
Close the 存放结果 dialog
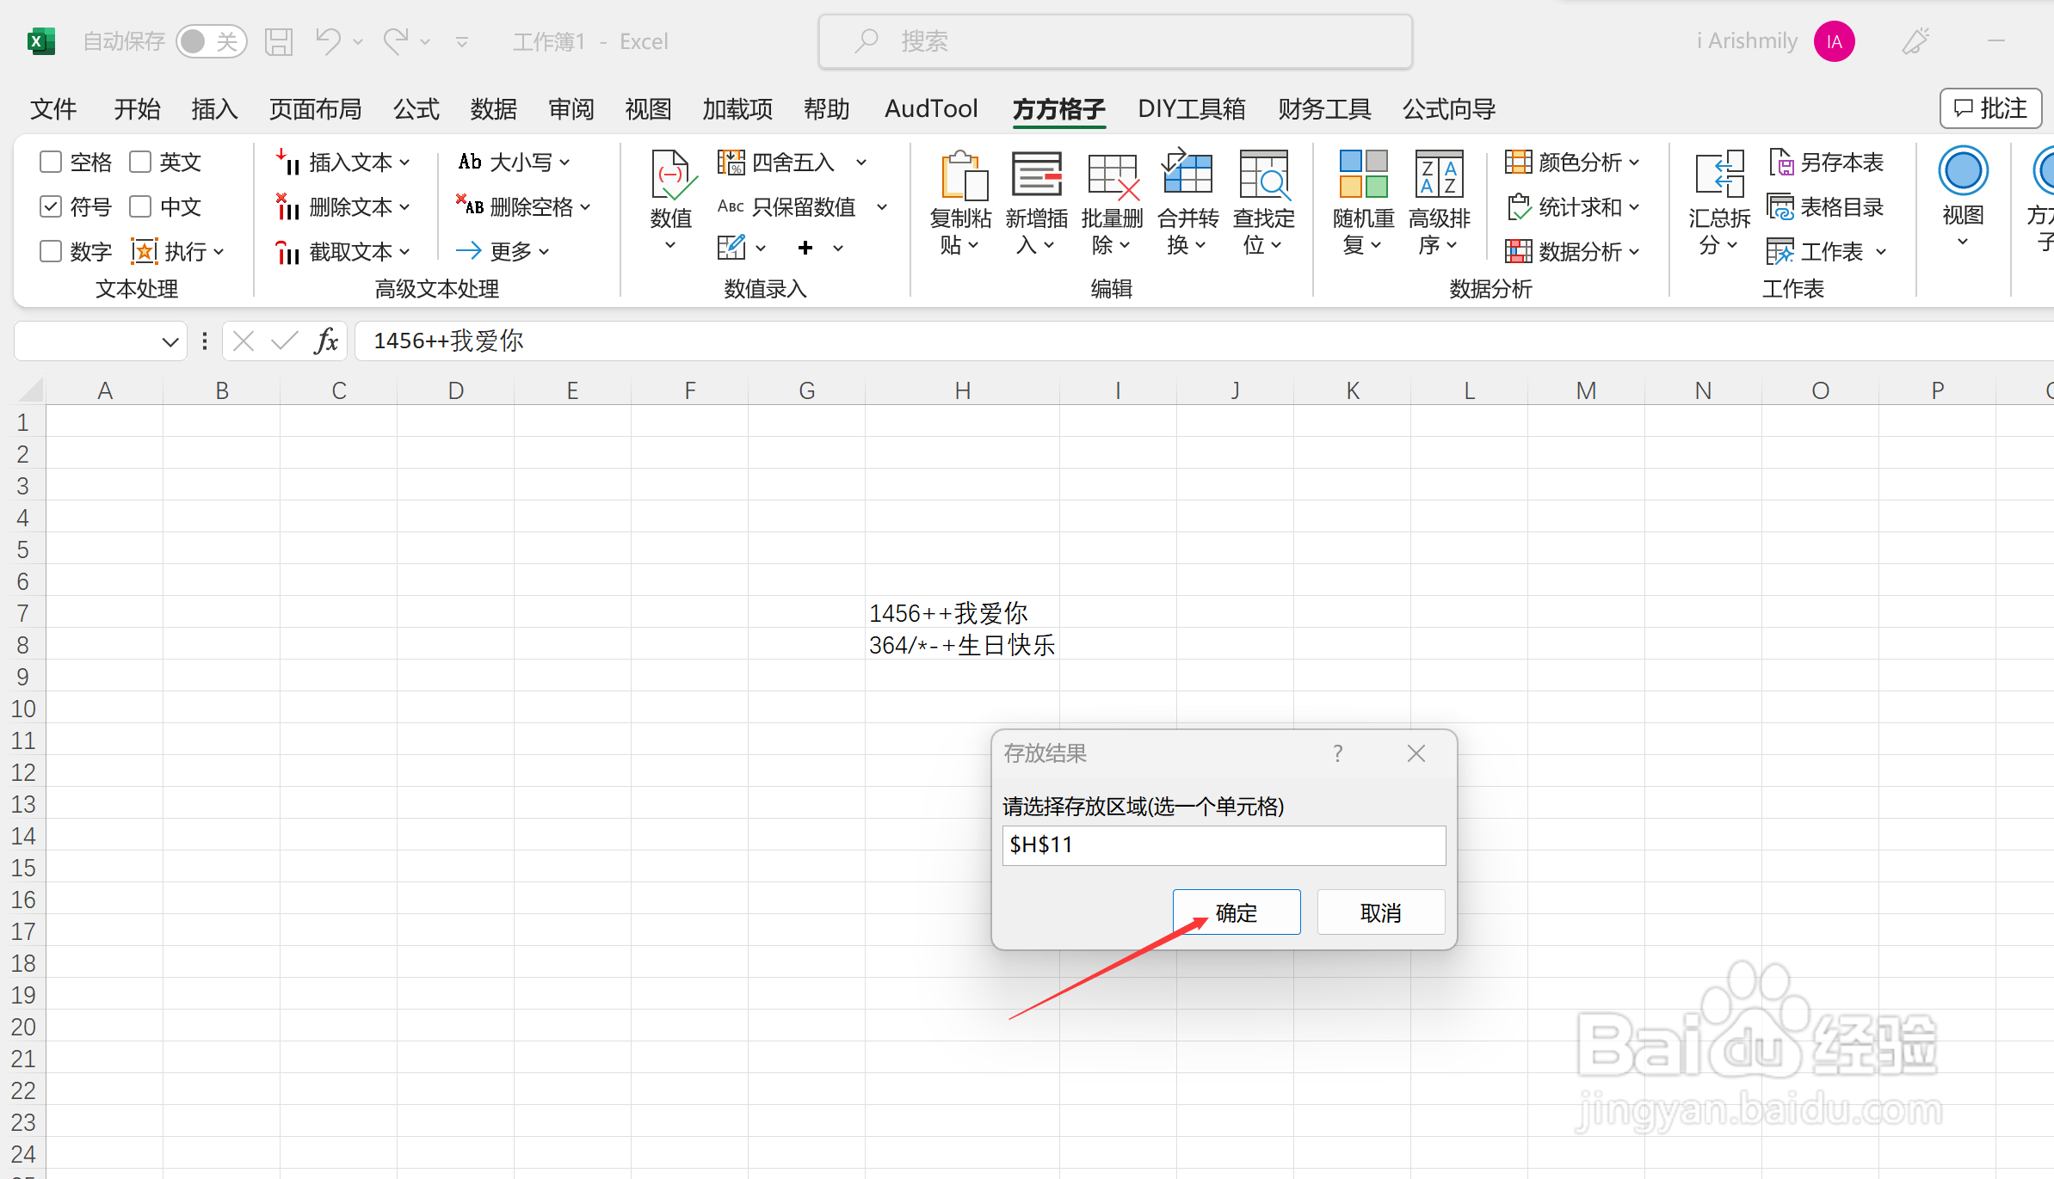click(1416, 753)
